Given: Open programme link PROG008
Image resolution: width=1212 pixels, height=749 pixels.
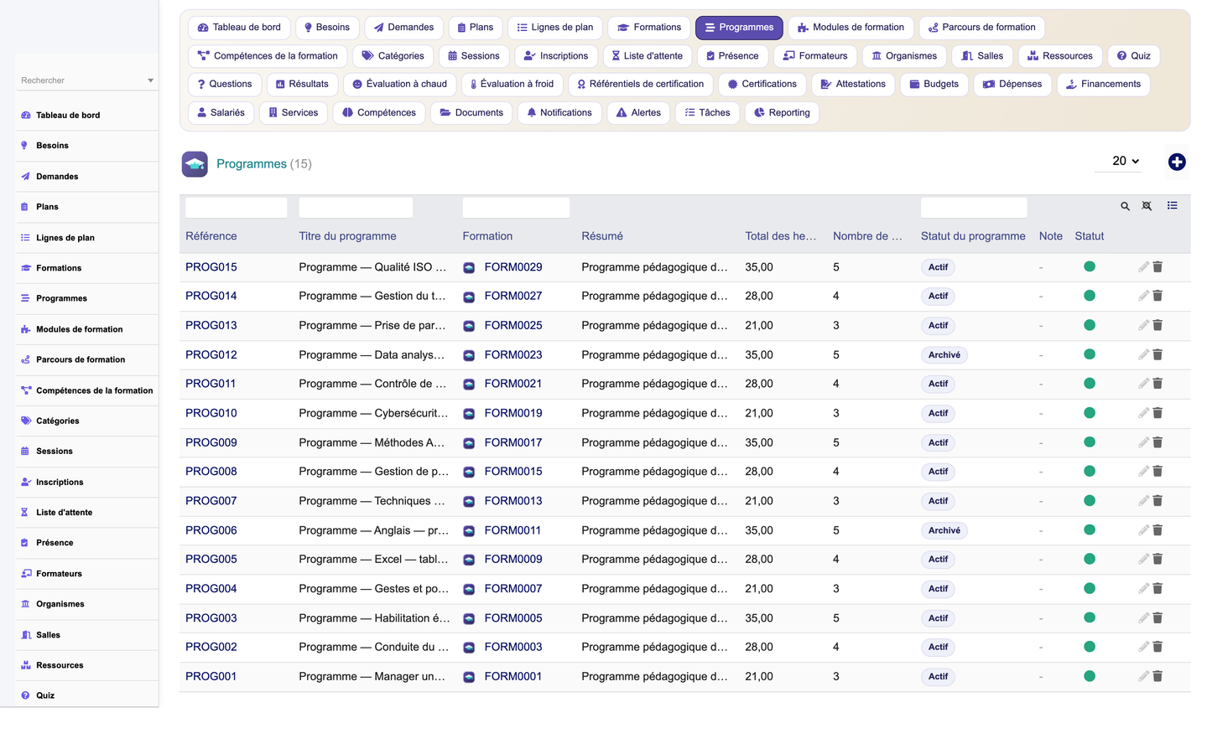Looking at the screenshot, I should (x=211, y=472).
